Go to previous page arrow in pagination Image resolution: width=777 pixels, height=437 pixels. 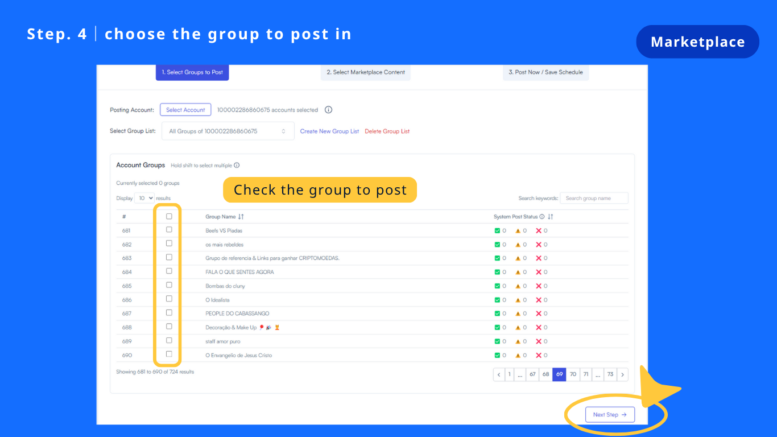499,374
